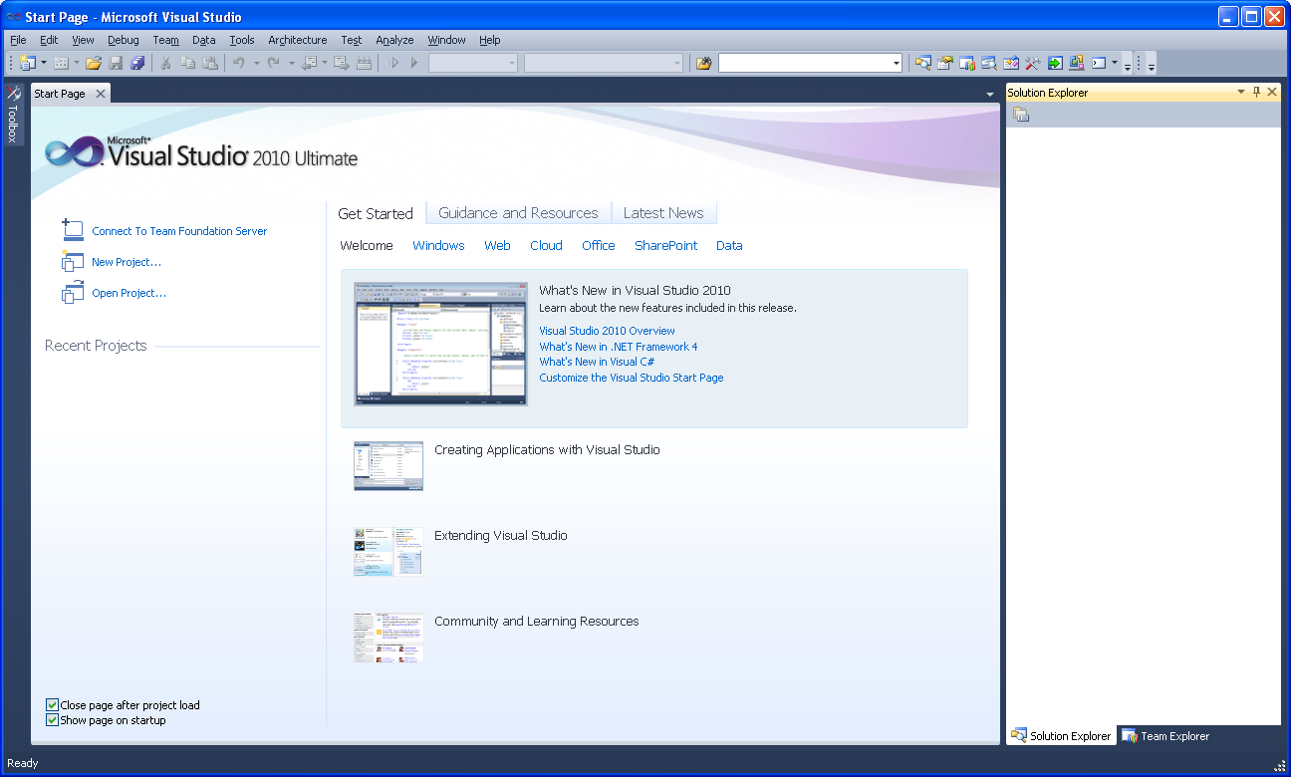1291x777 pixels.
Task: Open the Solution Explorer Window Position dropdown
Action: click(1241, 92)
